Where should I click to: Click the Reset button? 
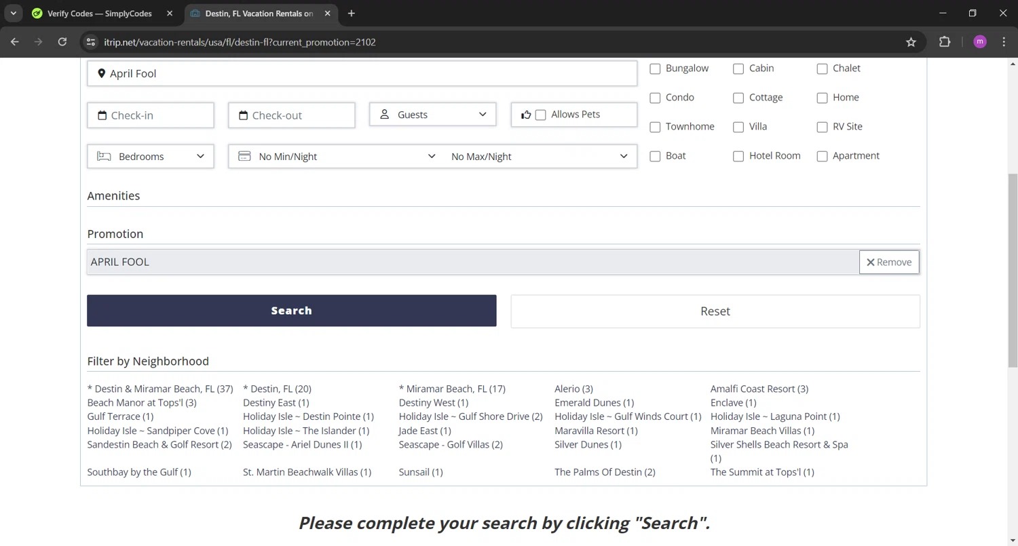[715, 311]
